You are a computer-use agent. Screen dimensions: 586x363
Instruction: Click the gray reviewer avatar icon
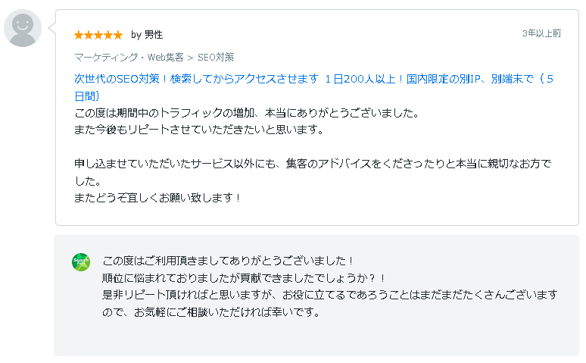tap(23, 28)
